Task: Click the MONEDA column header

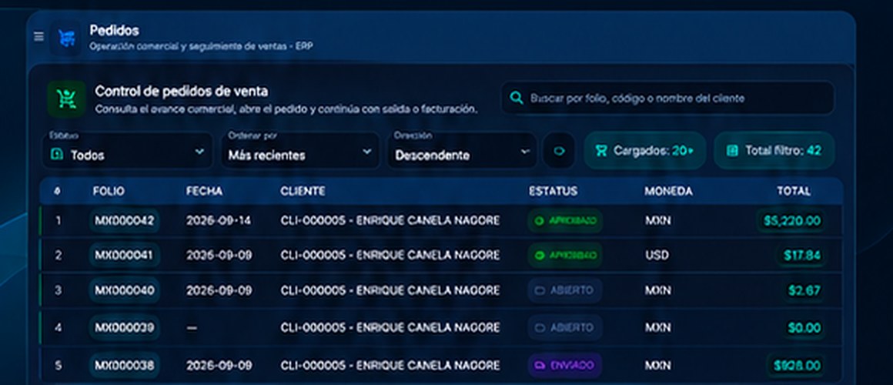Action: click(669, 192)
